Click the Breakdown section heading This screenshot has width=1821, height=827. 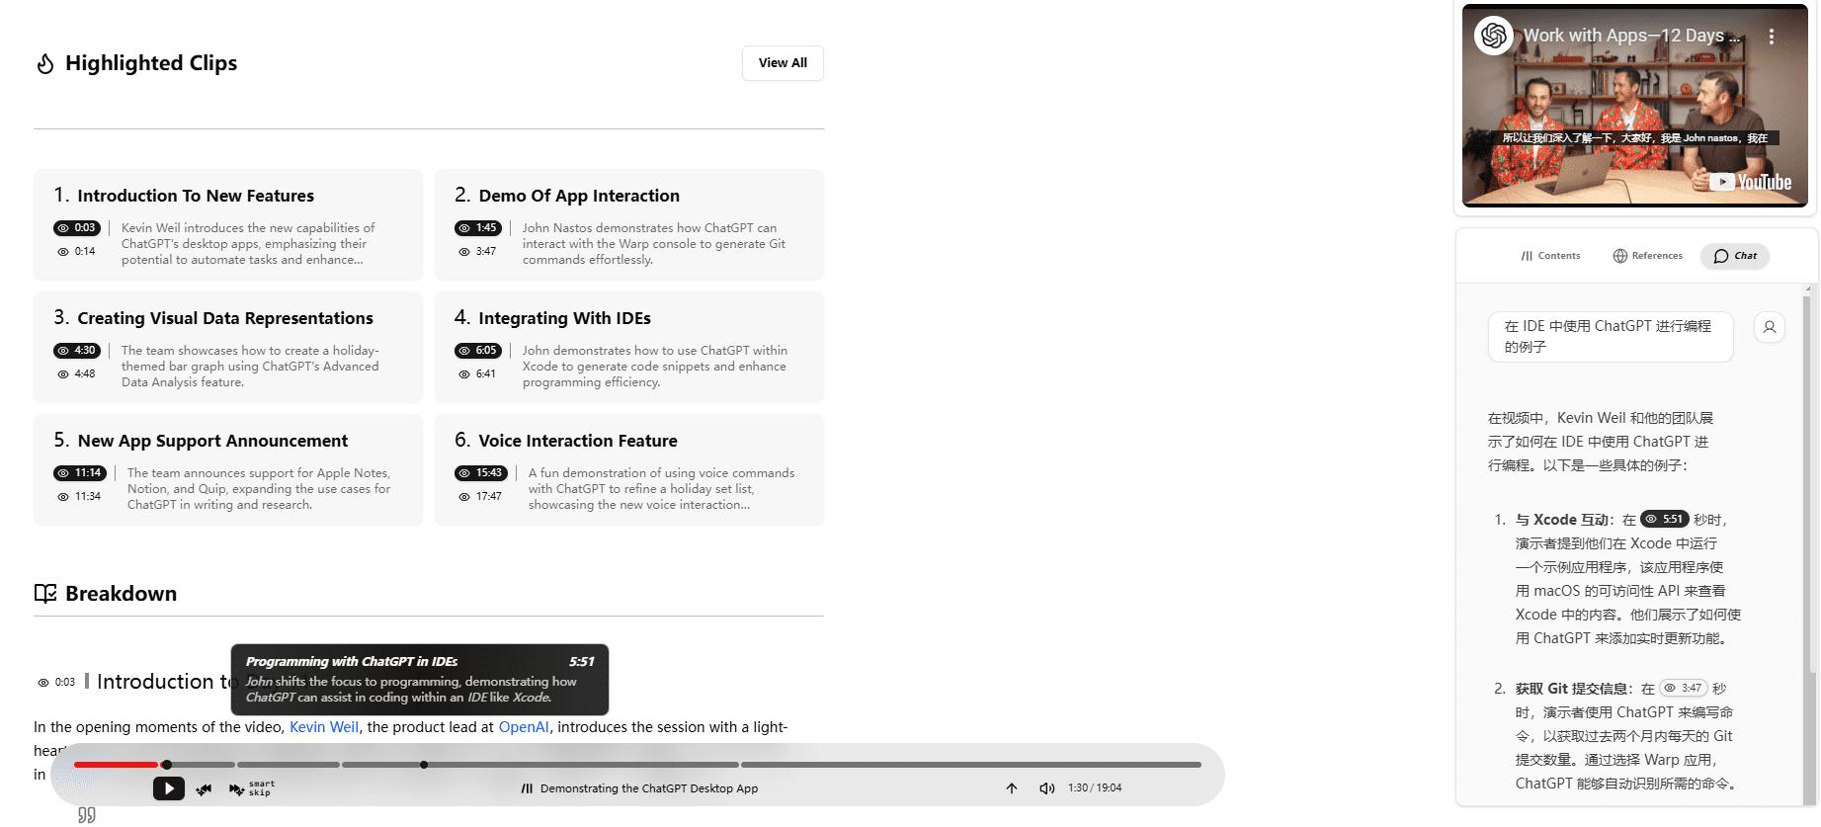[121, 594]
